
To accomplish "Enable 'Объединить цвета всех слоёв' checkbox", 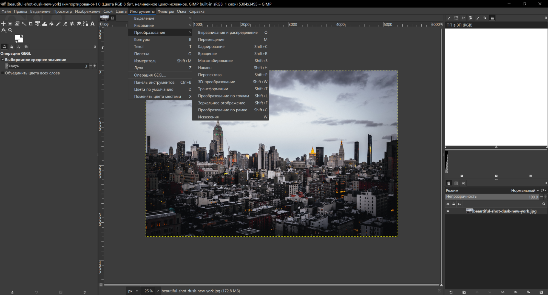I will click(x=3, y=73).
